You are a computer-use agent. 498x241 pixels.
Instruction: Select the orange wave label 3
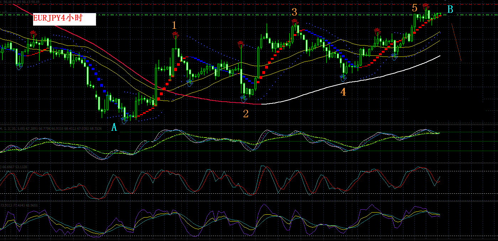[294, 12]
